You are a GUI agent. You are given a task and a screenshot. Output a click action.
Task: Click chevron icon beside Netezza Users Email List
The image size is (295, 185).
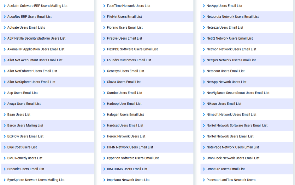[204, 28]
